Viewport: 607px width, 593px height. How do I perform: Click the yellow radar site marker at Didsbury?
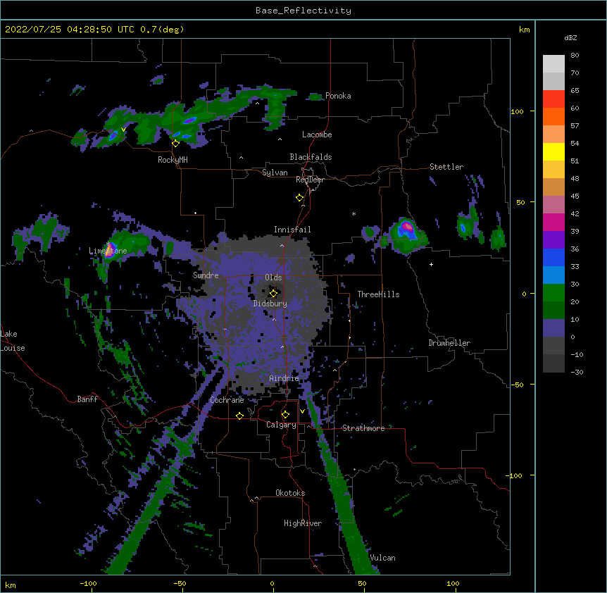[x=273, y=293]
